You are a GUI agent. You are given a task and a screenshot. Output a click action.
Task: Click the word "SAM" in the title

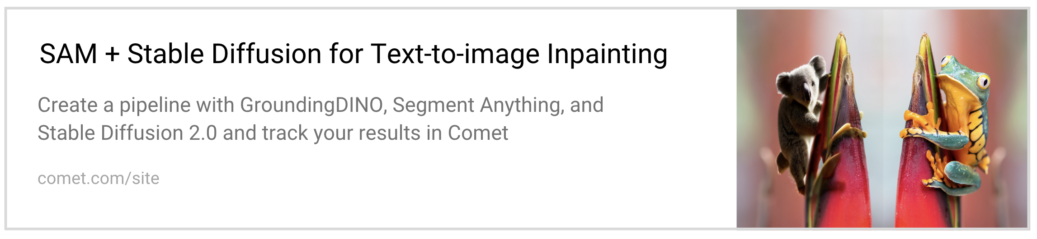click(x=68, y=54)
